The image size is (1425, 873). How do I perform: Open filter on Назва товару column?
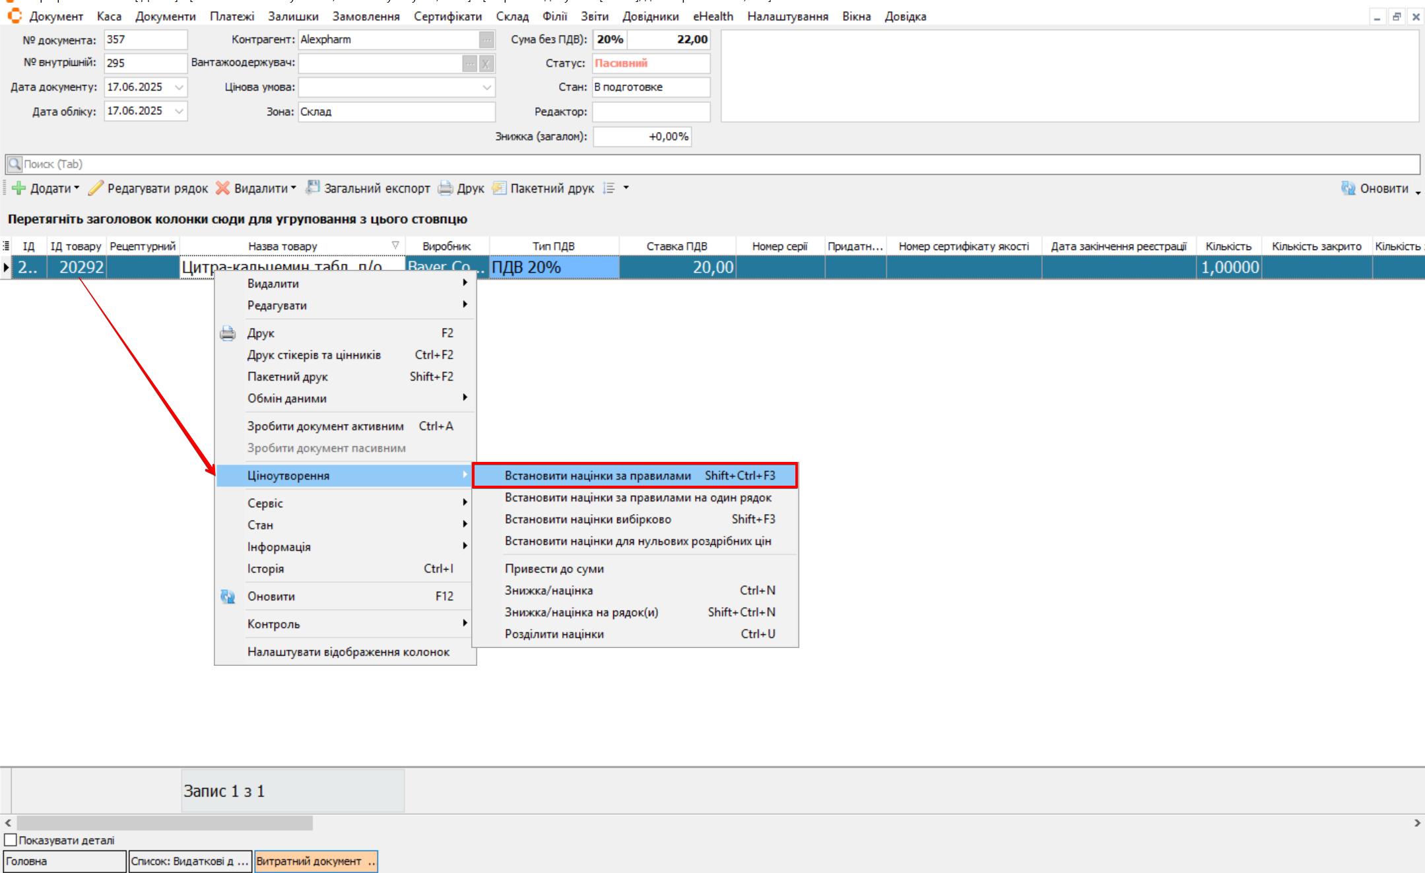395,245
